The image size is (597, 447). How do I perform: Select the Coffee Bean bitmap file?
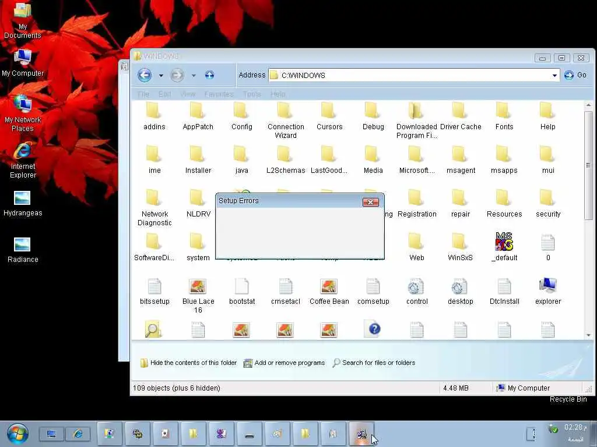pos(329,292)
